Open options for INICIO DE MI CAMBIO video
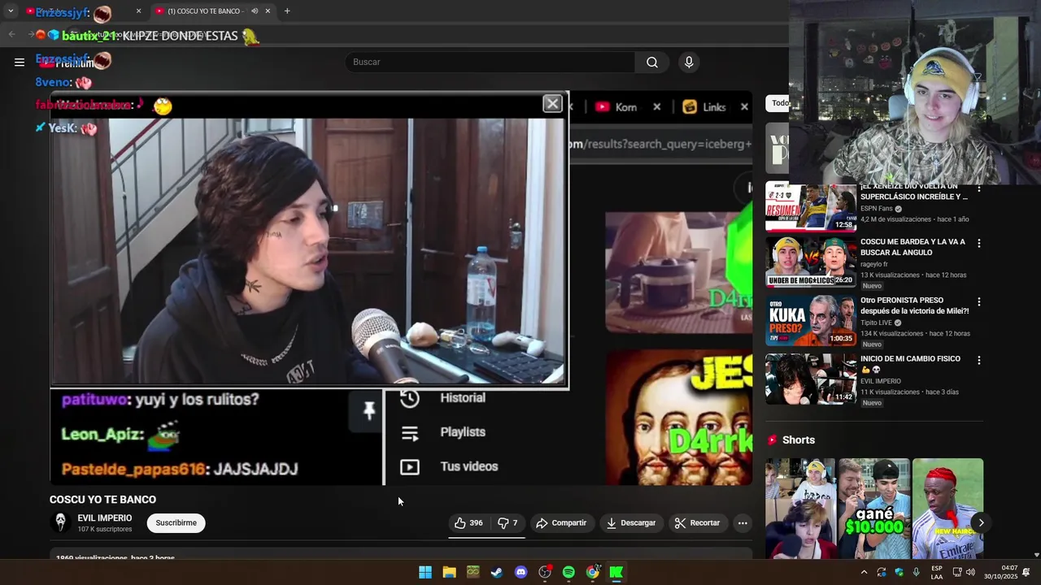The width and height of the screenshot is (1041, 585). (978, 360)
